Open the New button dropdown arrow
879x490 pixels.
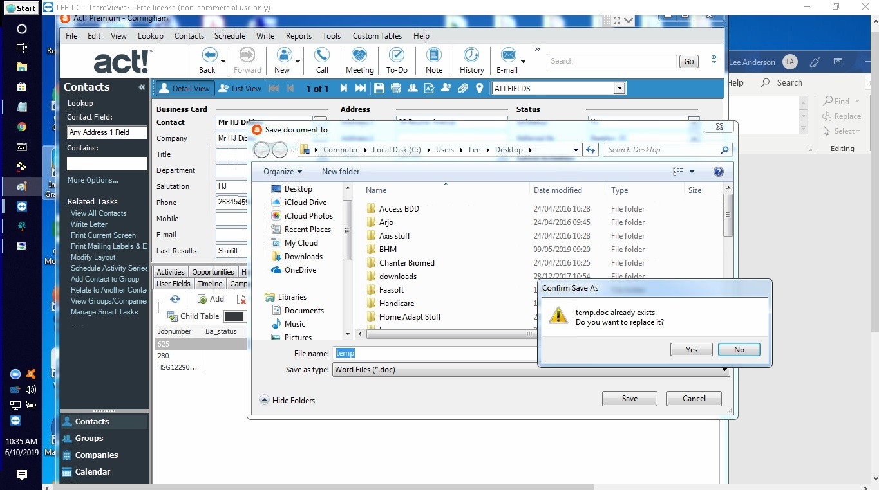pyautogui.click(x=298, y=62)
